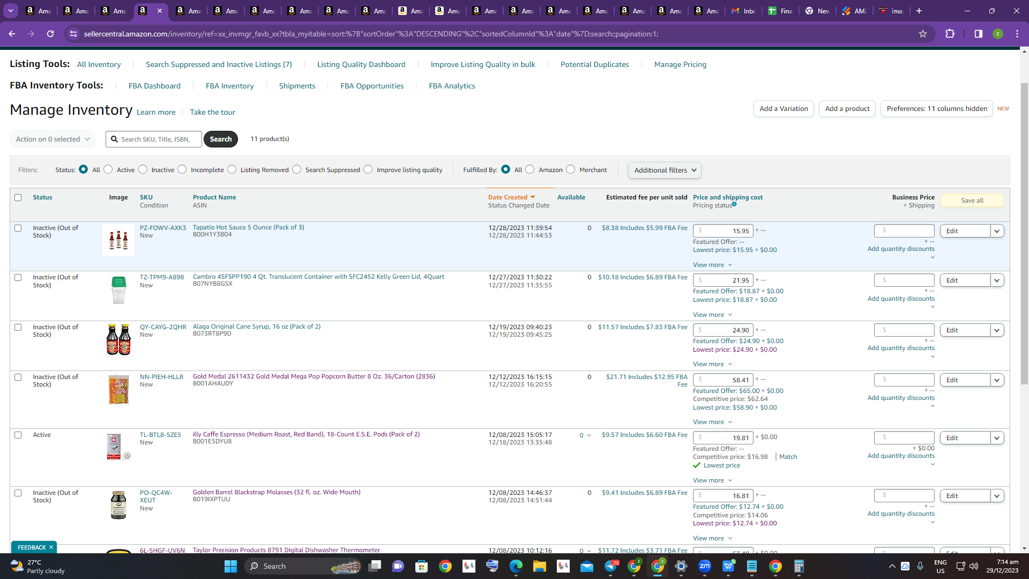Open the Shipments page
Viewport: 1029px width, 579px height.
pos(297,86)
